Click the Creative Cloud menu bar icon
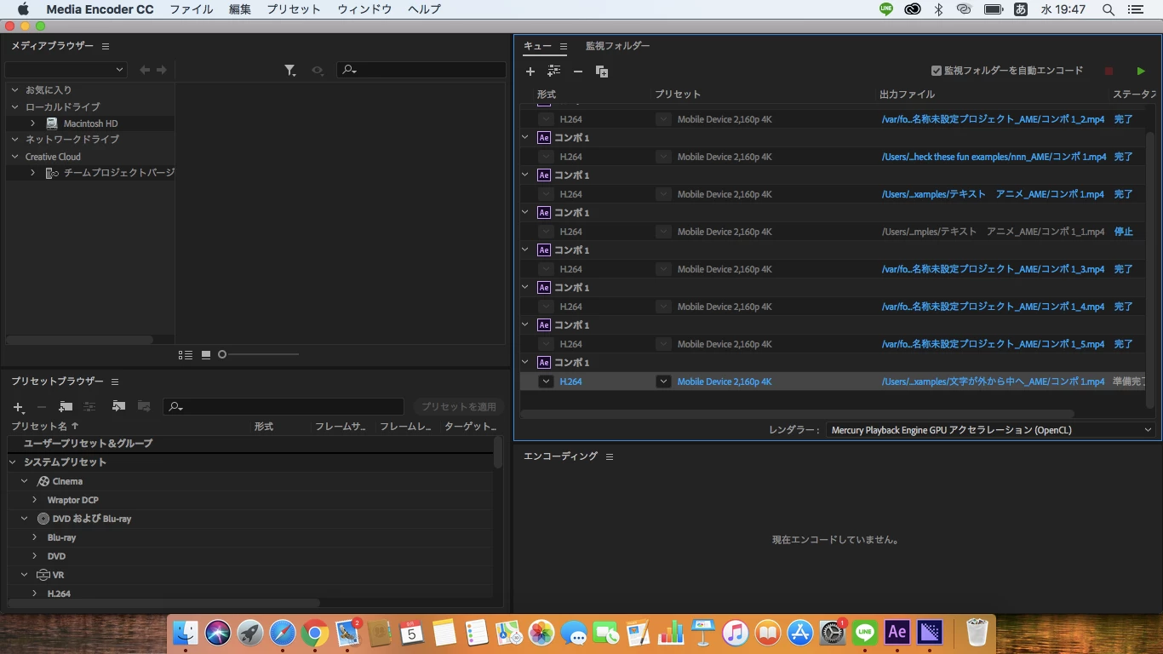The height and width of the screenshot is (654, 1163). pos(912,9)
